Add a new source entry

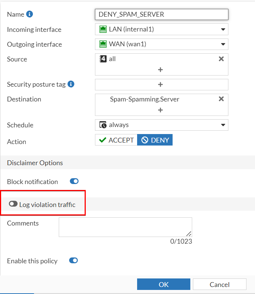tap(160, 70)
